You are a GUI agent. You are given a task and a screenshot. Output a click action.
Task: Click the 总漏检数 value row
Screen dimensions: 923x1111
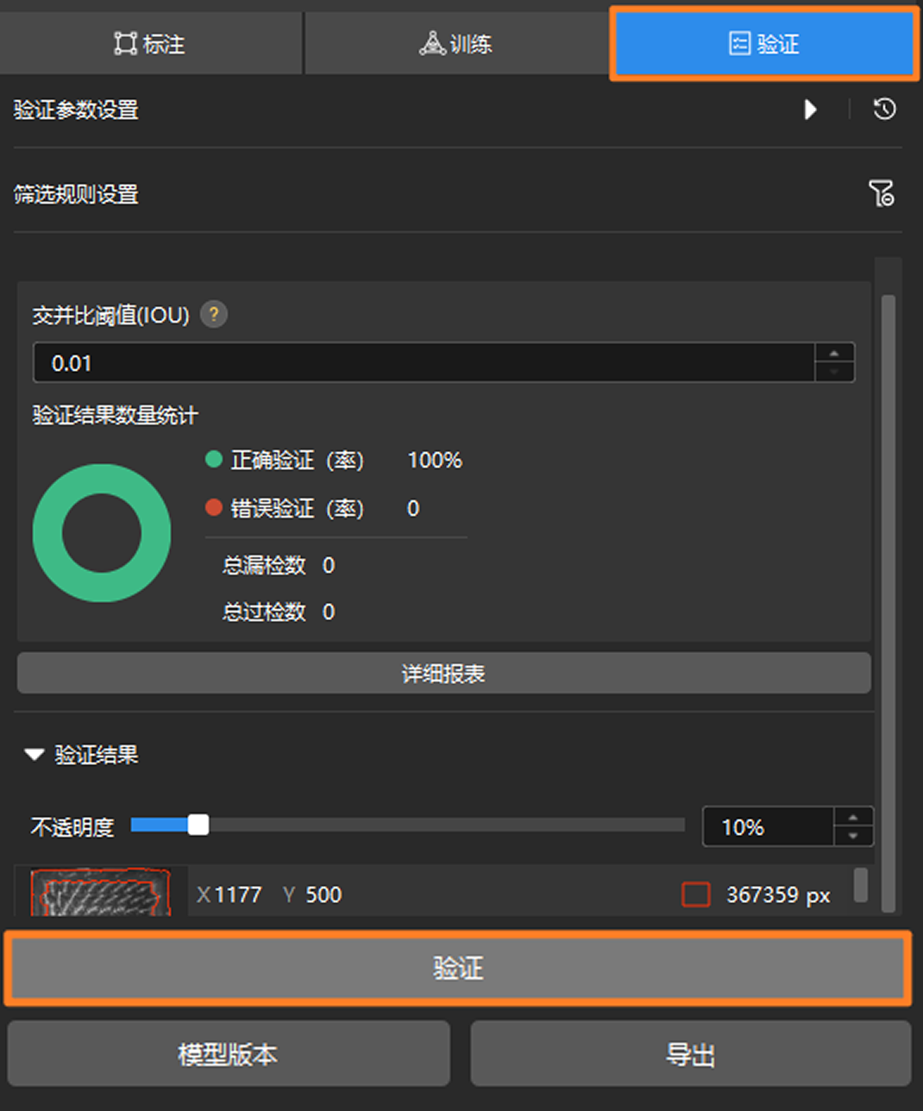(279, 565)
